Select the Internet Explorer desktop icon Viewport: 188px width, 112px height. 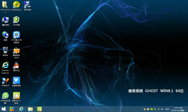coord(5,68)
